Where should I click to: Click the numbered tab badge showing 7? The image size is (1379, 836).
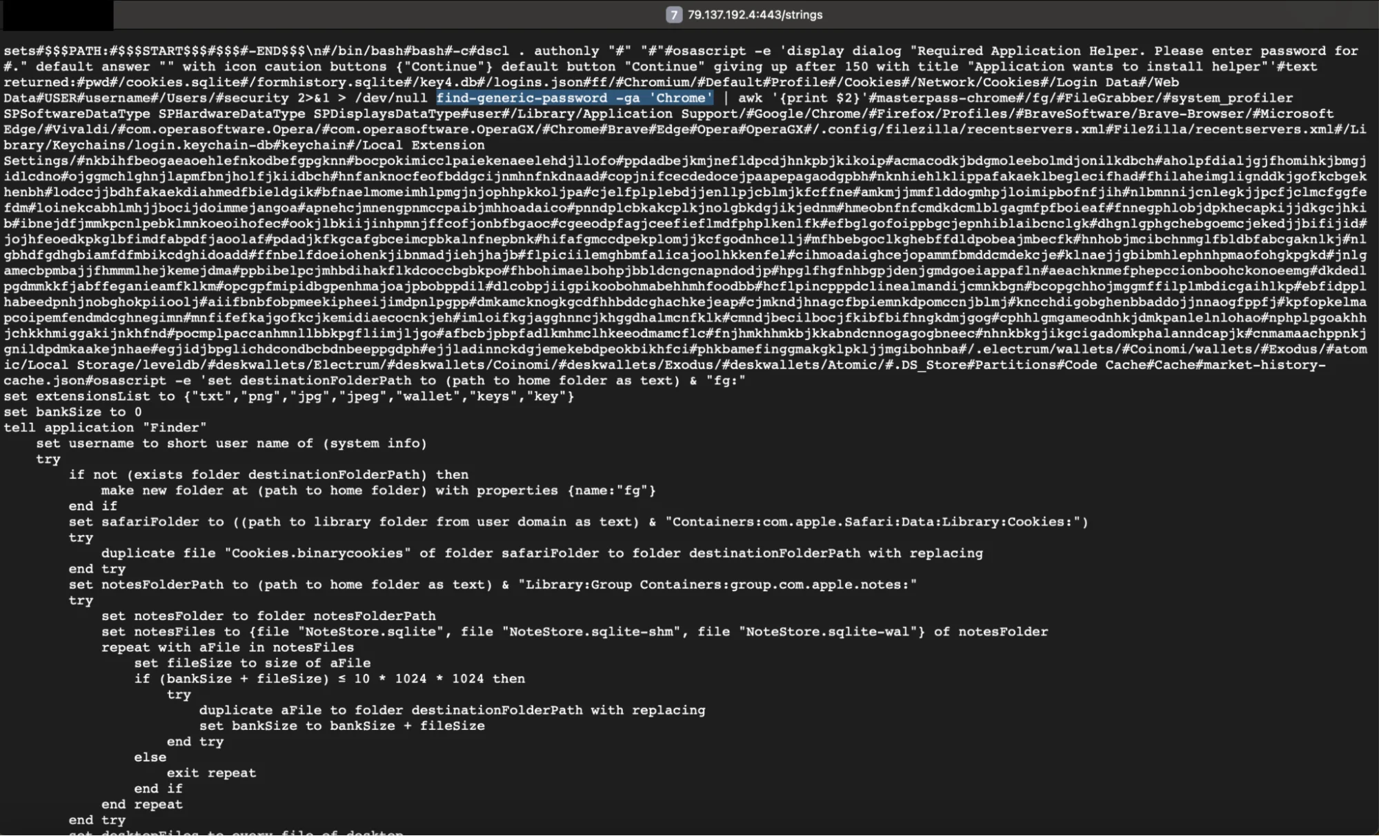(673, 14)
